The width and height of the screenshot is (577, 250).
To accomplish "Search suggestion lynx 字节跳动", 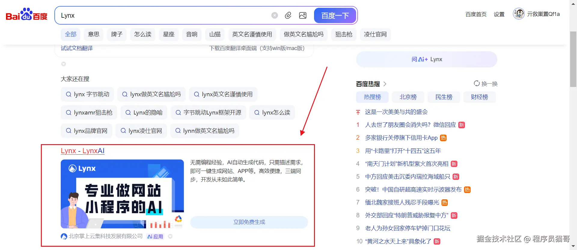I will 87,94.
